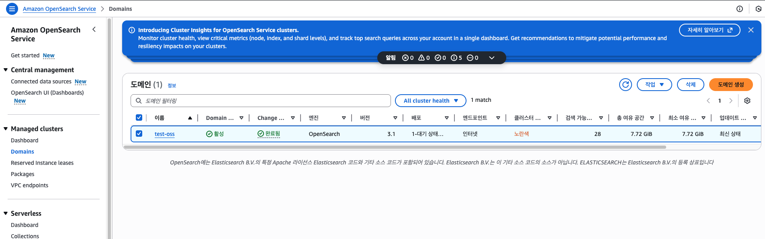Open Managed clusters Dashboard
The width and height of the screenshot is (765, 239).
(25, 140)
